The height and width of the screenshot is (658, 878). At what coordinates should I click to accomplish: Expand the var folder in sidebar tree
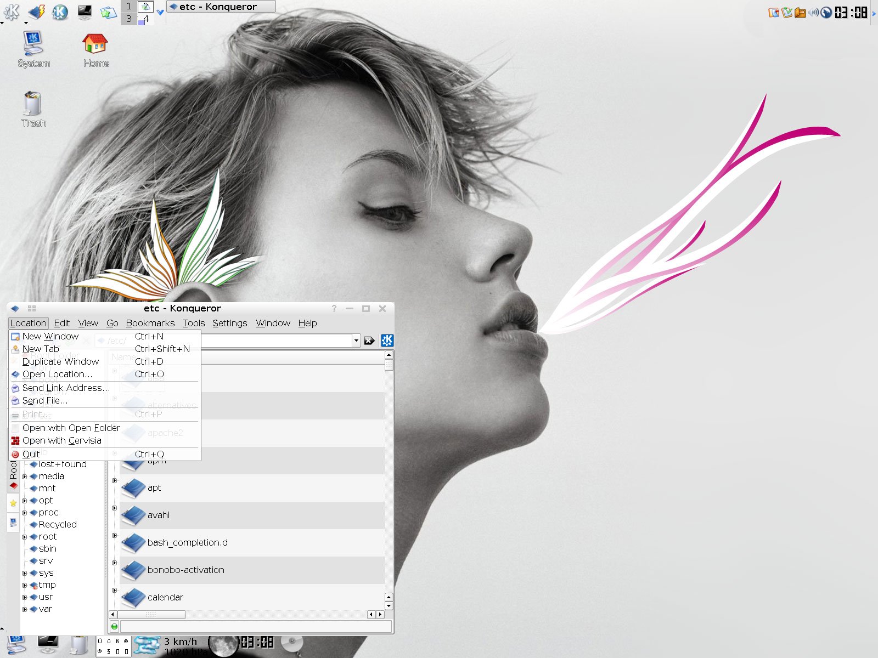pos(24,609)
